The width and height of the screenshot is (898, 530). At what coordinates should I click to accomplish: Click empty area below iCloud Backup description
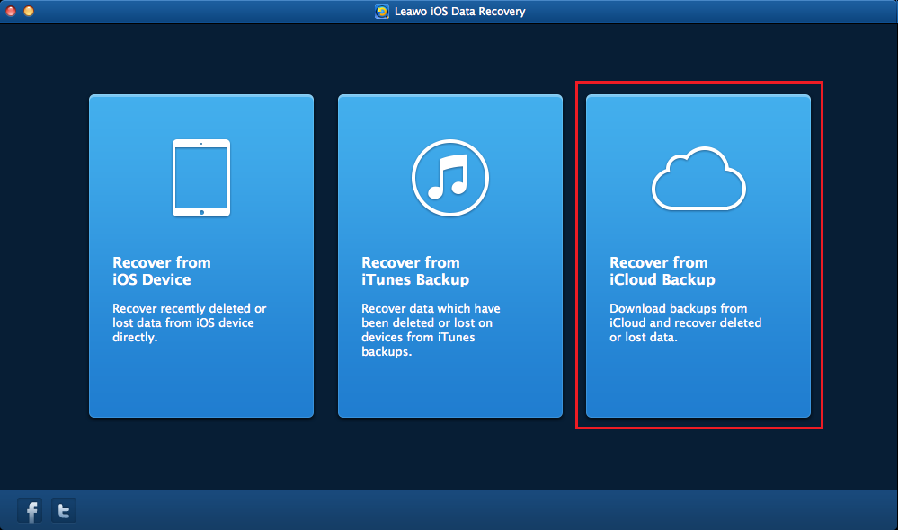[698, 382]
